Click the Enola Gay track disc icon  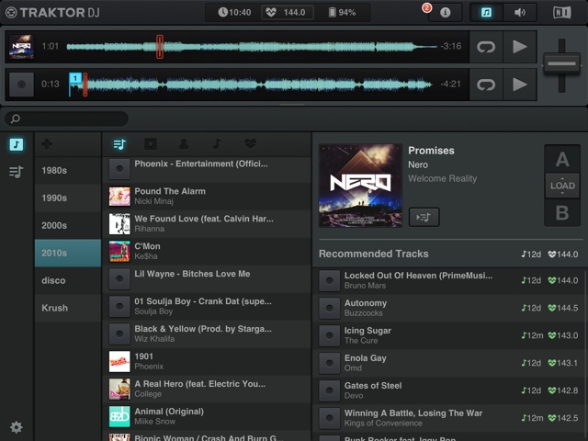pyautogui.click(x=329, y=363)
